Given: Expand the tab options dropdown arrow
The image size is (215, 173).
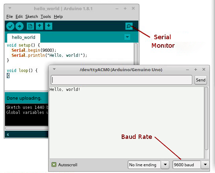Looking at the screenshot, I should click(x=128, y=37).
